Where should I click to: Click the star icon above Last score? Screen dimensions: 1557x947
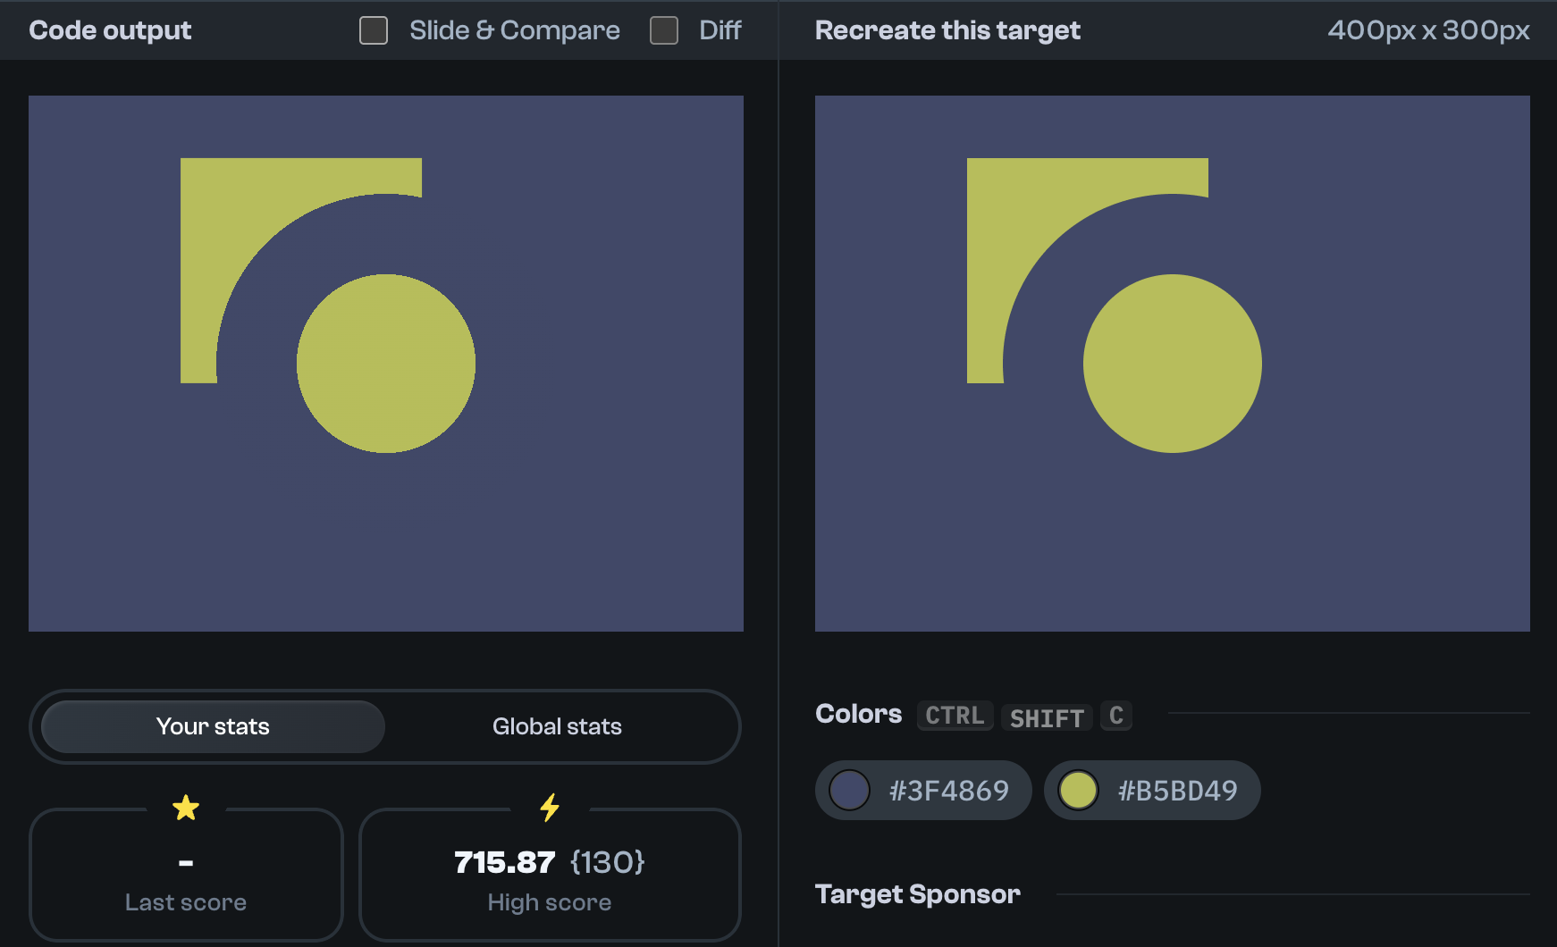pyautogui.click(x=186, y=808)
